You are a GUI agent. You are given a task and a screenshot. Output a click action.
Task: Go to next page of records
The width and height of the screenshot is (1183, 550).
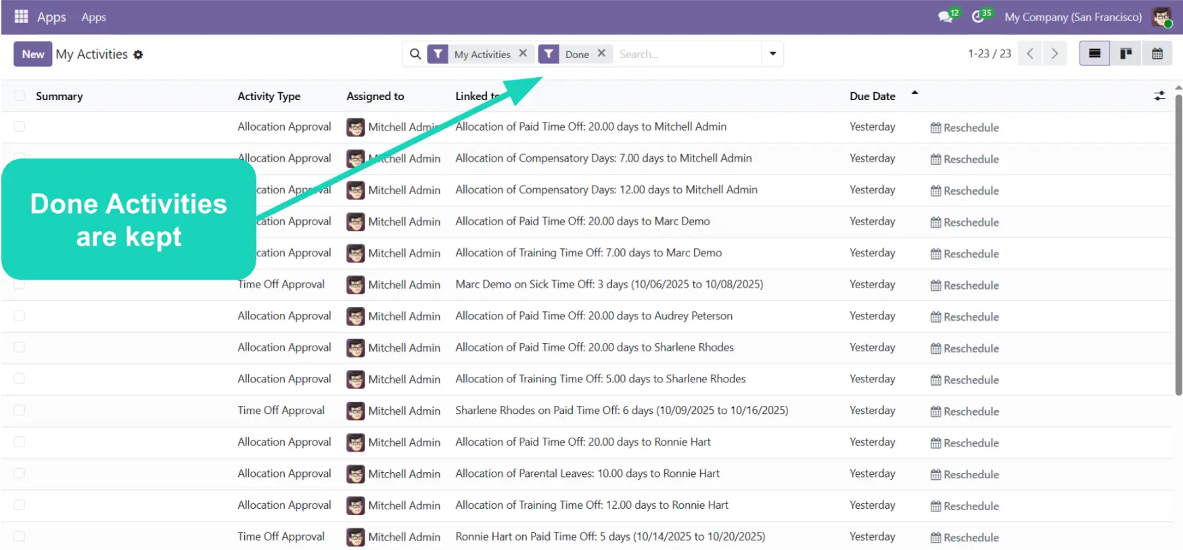tap(1054, 53)
